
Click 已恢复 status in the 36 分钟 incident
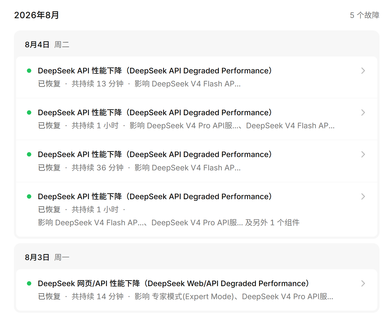tap(49, 168)
